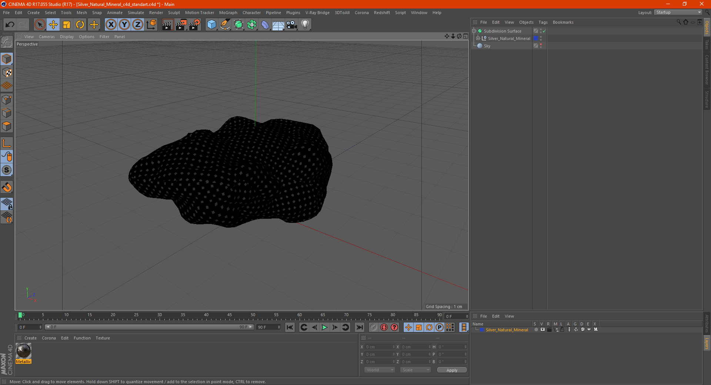This screenshot has height=385, width=711.
Task: Open material manager Texture menu
Action: (103, 338)
